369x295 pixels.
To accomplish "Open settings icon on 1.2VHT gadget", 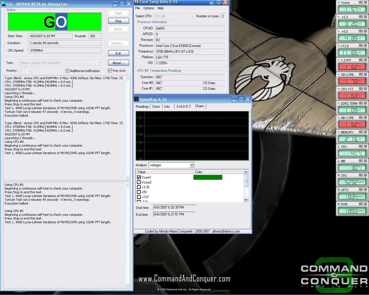I will [361, 60].
